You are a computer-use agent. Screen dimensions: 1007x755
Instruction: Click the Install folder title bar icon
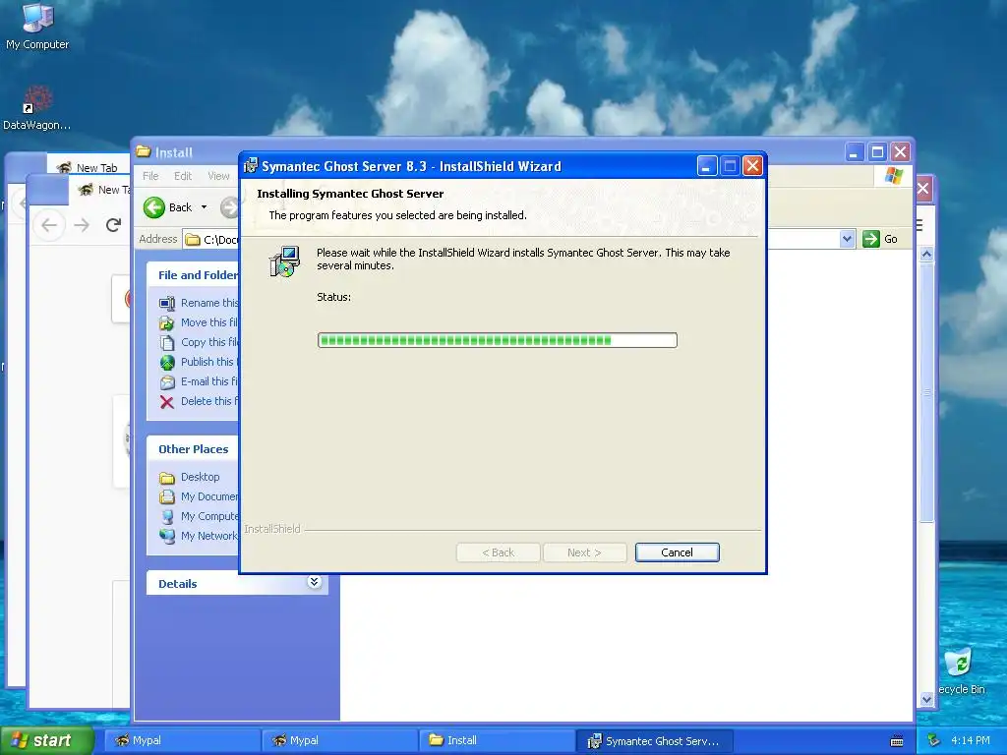pyautogui.click(x=144, y=152)
